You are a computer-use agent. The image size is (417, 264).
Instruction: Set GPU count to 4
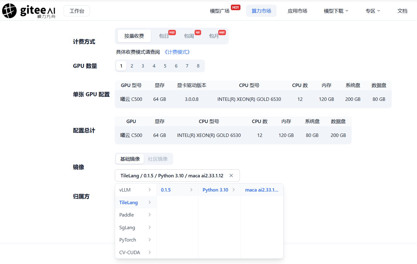click(x=154, y=66)
